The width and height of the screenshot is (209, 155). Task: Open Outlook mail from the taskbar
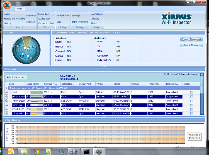pos(11,151)
